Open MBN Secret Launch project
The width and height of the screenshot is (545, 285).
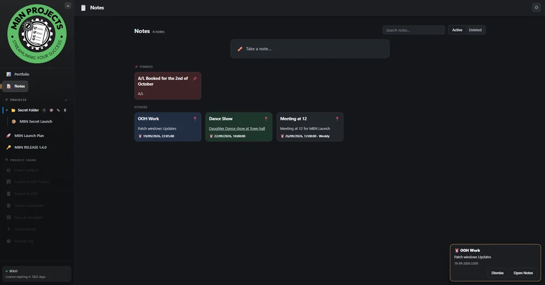point(35,122)
